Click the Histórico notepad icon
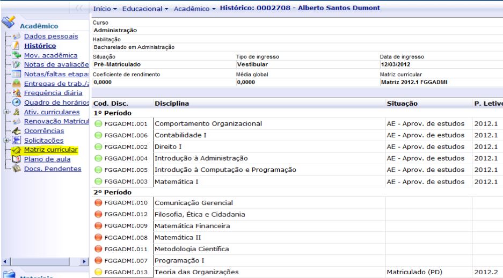The image size is (503, 278). [16, 46]
